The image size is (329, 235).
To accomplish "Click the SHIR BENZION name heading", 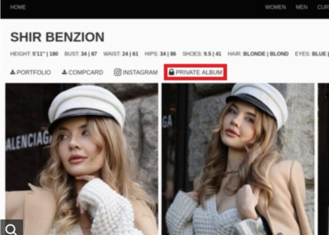I will point(57,37).
